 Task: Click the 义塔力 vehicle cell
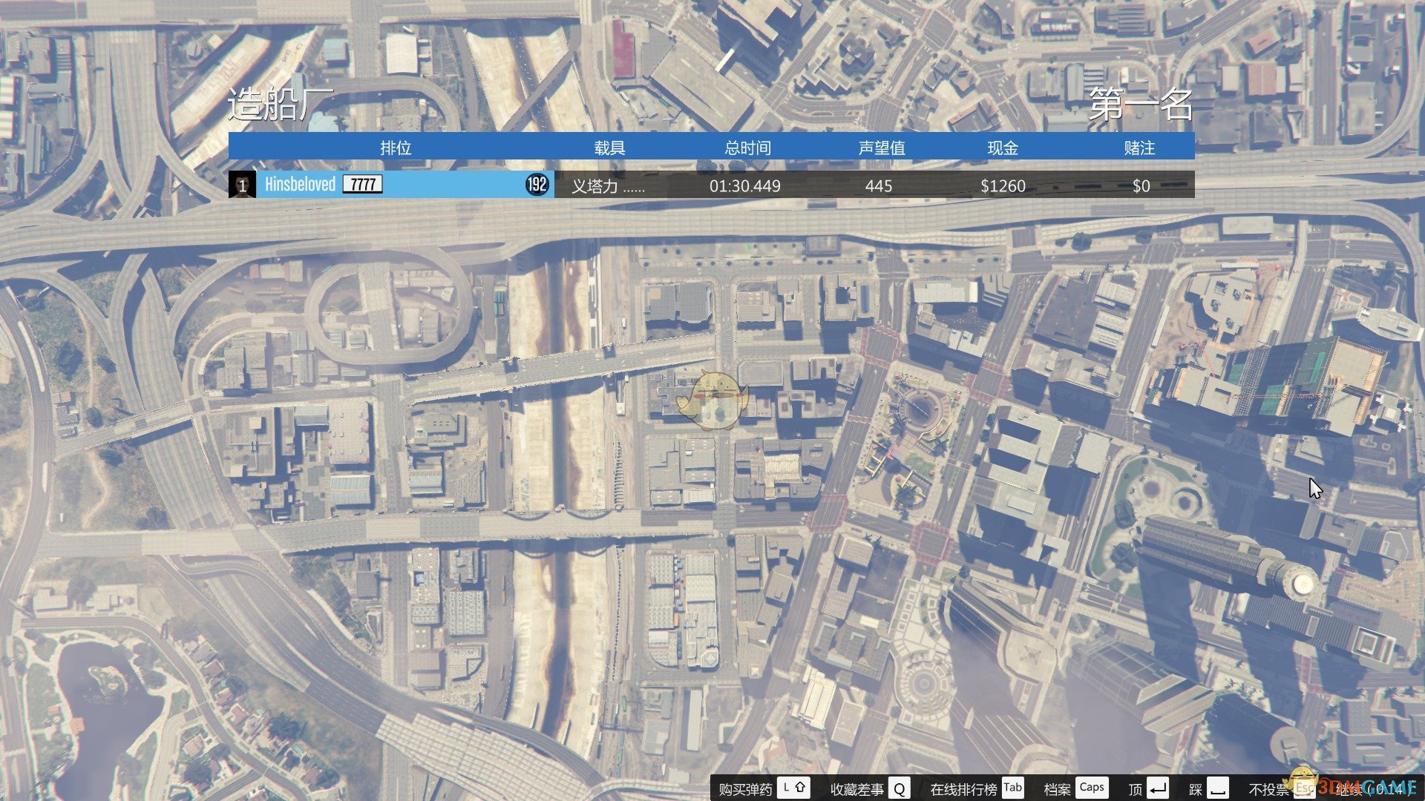click(608, 186)
